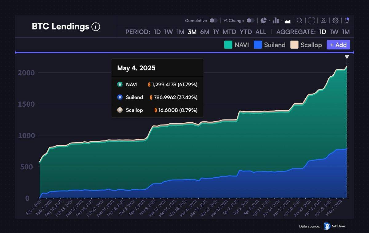Choose the YTD period
Viewport: 369px width, 233px height.
coord(246,32)
